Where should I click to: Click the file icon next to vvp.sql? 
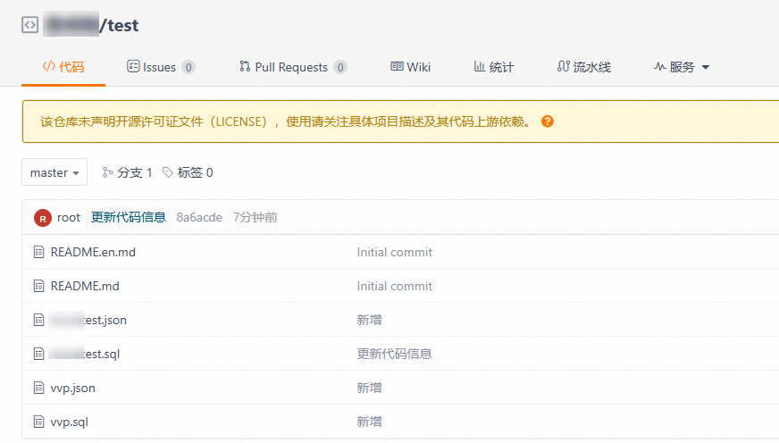pyautogui.click(x=38, y=422)
